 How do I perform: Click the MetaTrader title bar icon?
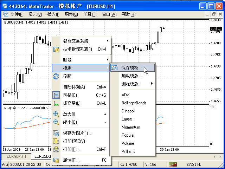pos(5,6)
